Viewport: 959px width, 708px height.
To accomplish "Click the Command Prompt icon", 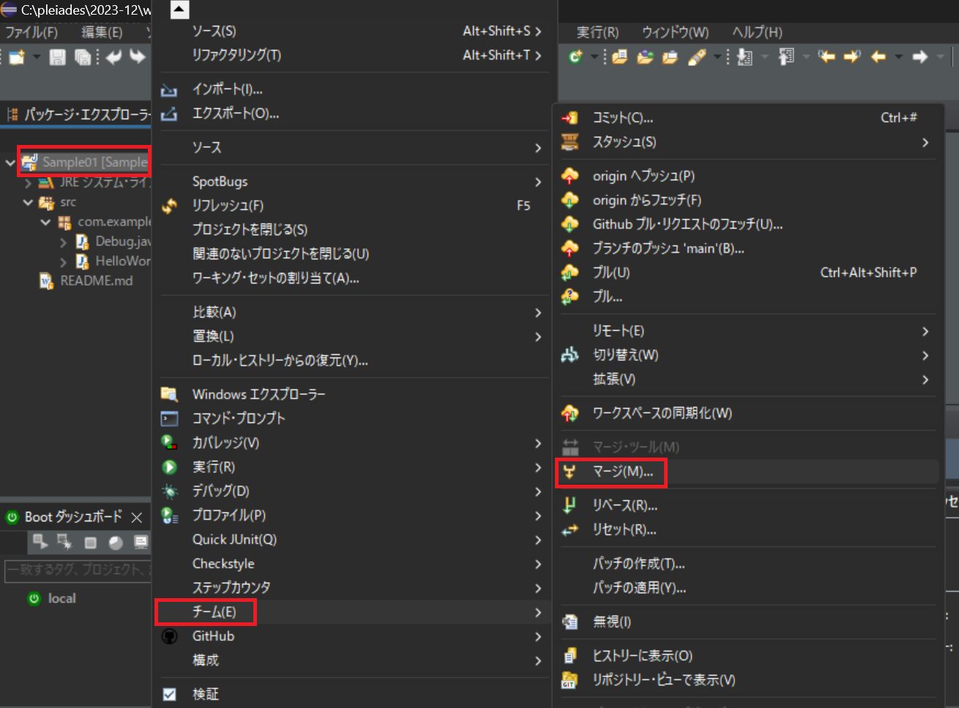I will tap(169, 418).
